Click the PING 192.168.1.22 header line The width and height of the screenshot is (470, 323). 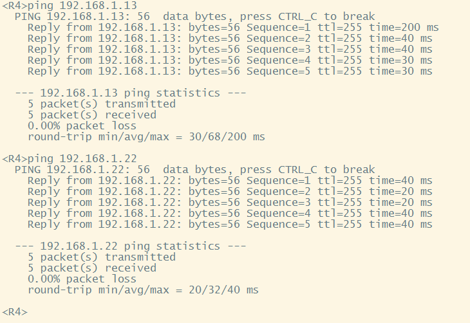pos(194,170)
